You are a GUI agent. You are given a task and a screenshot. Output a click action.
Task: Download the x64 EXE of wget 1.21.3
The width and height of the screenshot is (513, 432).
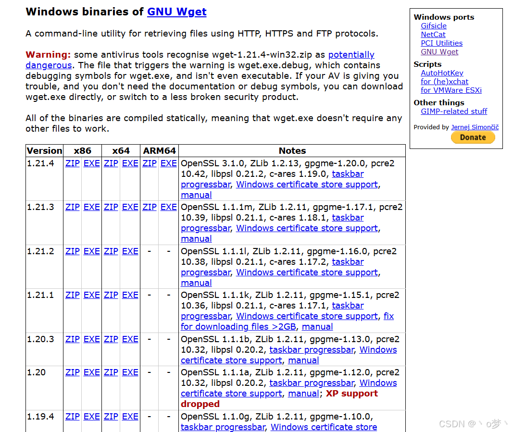click(x=130, y=207)
